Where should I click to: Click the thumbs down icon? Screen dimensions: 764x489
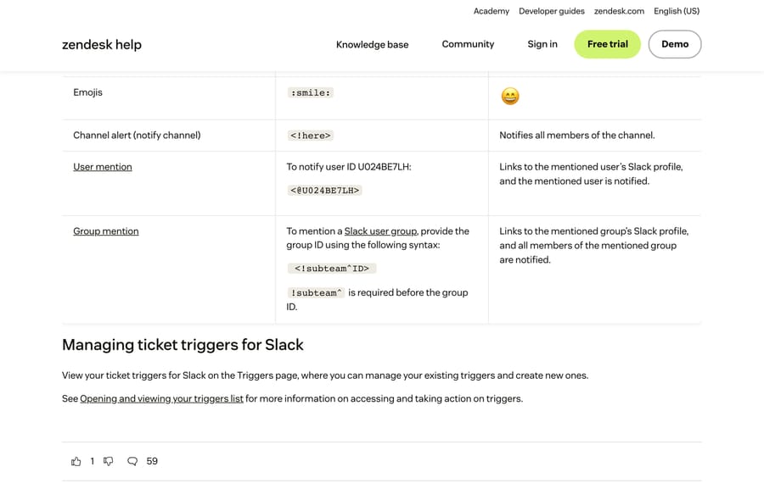click(x=108, y=461)
